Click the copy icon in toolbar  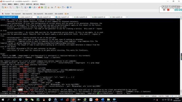pyautogui.click(x=11, y=7)
